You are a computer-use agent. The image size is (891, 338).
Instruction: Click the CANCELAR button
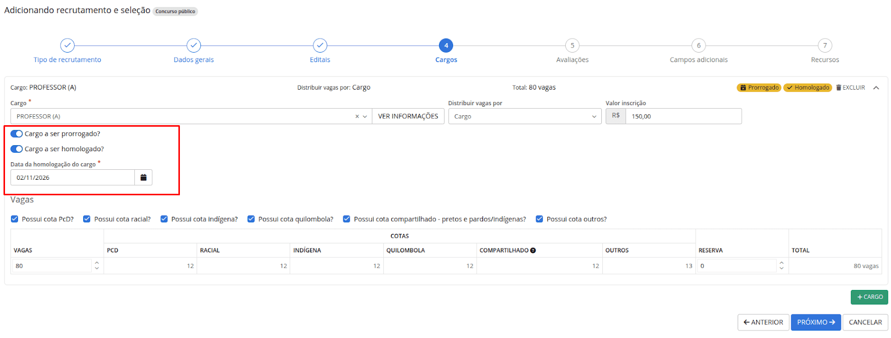[865, 322]
